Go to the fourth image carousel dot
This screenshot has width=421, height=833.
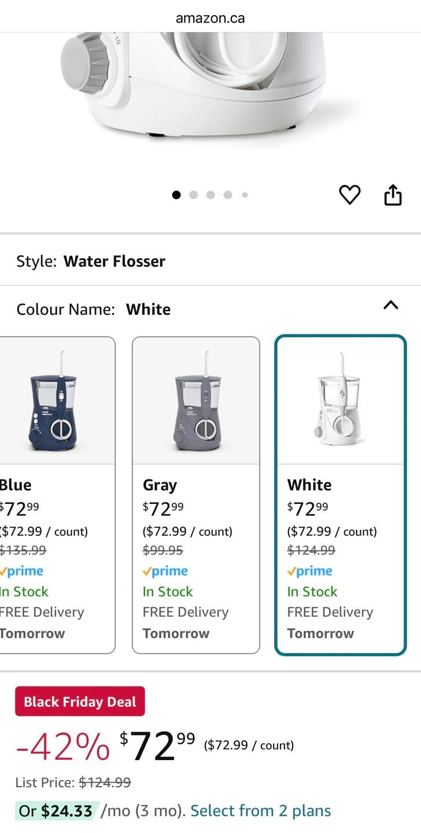coord(228,195)
